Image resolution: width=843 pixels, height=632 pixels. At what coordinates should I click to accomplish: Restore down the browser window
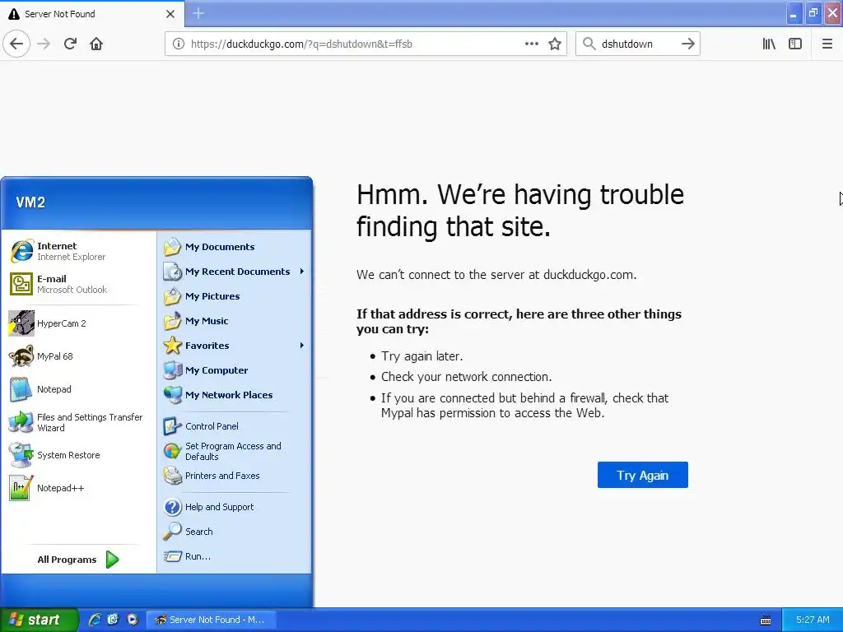[813, 13]
